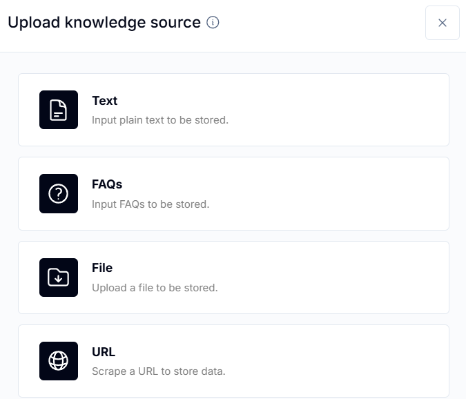Choose the File option card empty area
This screenshot has width=466, height=399.
pyautogui.click(x=327, y=278)
